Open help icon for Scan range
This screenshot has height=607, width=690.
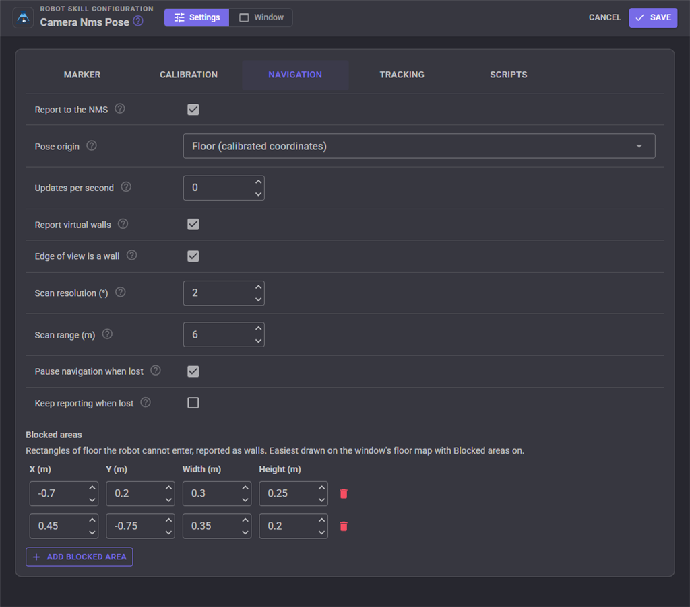[x=107, y=334]
